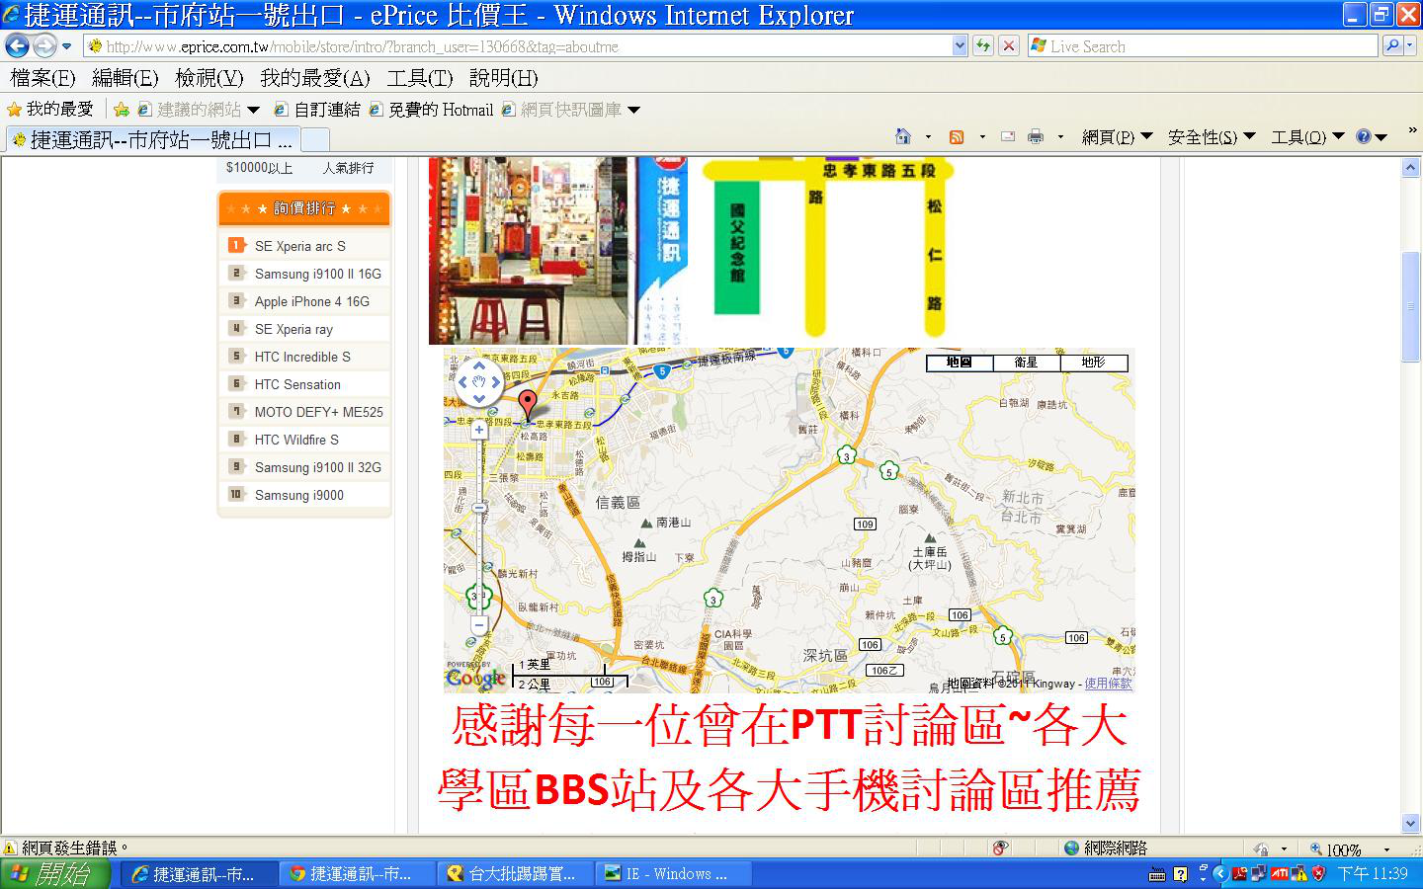Click the Read Mail envelope icon
This screenshot has width=1423, height=889.
pos(1008,136)
